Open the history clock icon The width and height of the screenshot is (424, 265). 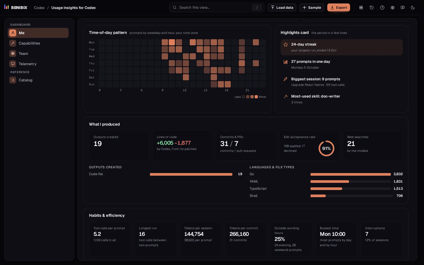[x=372, y=7]
